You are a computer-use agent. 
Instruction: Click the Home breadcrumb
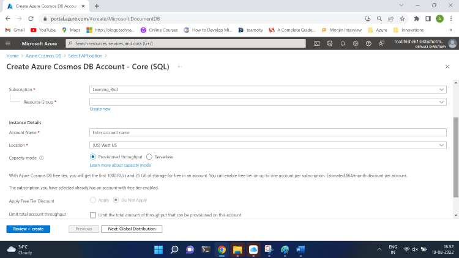coord(12,56)
